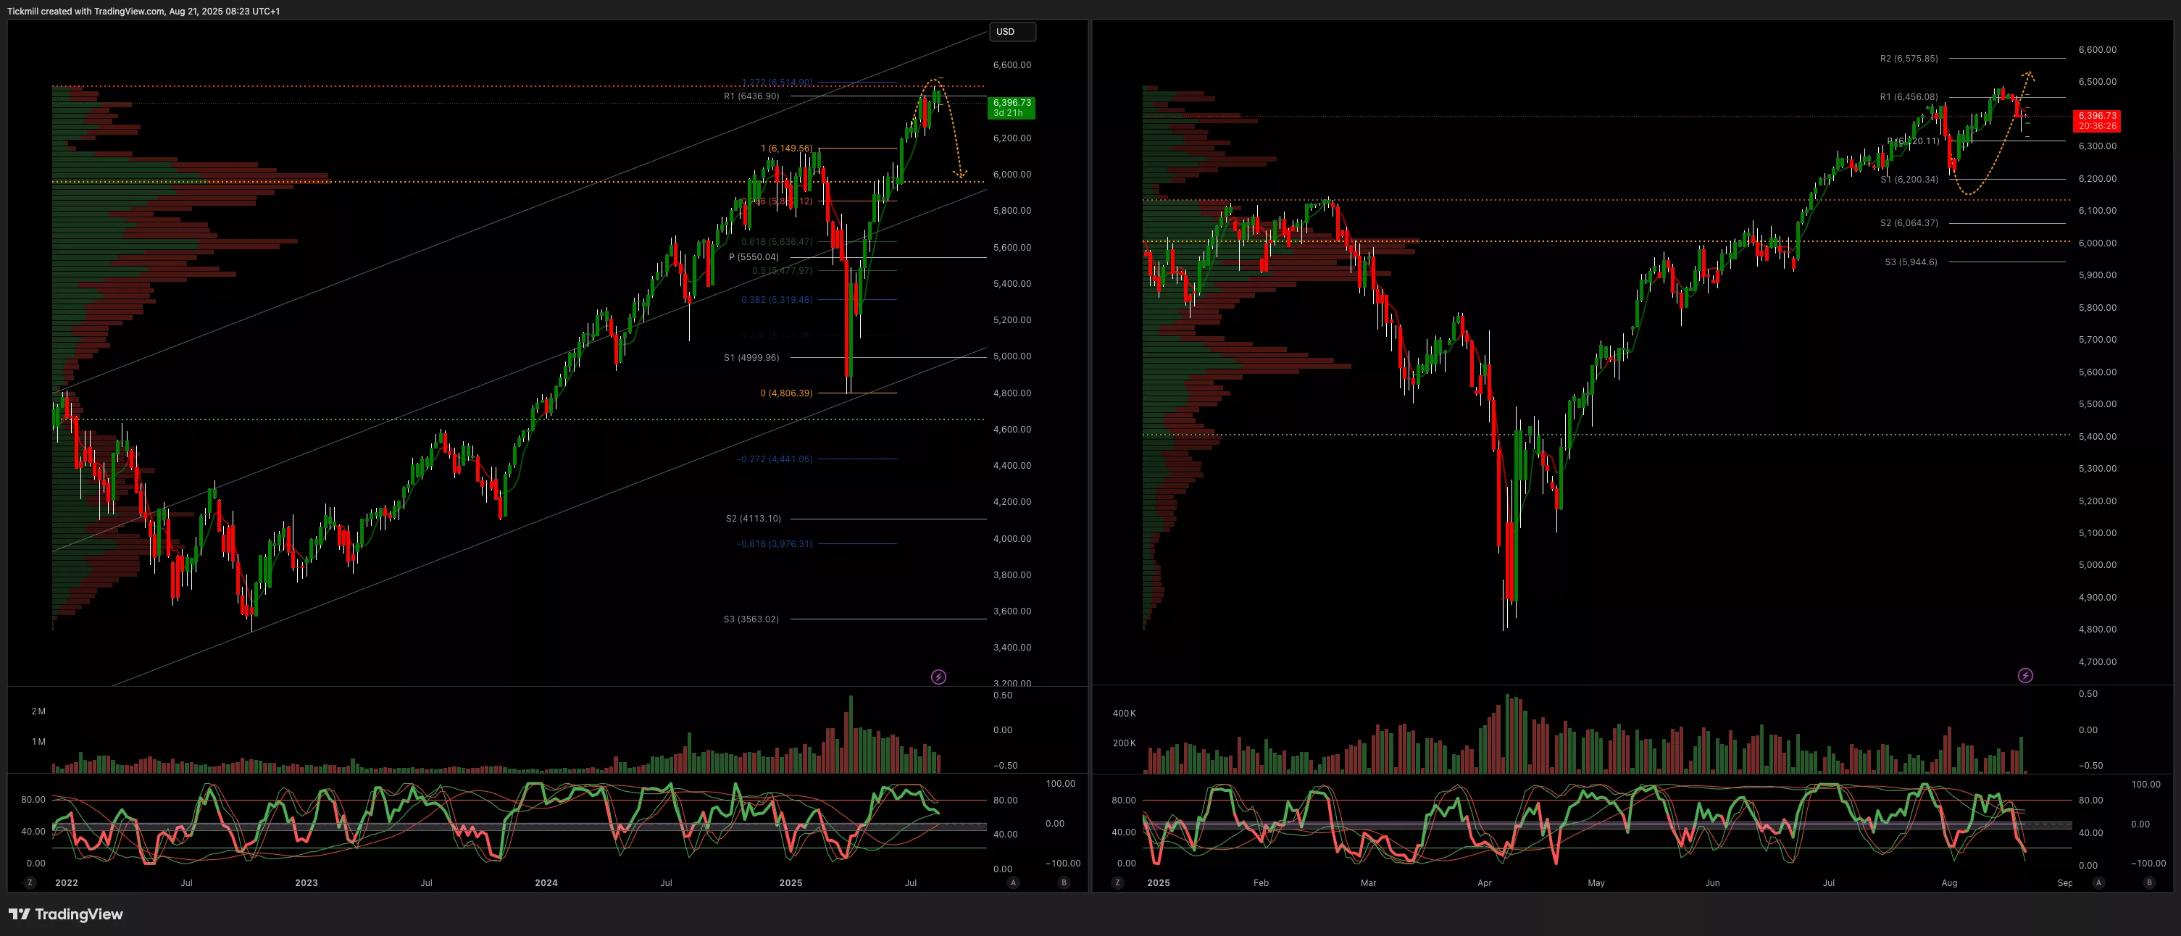The height and width of the screenshot is (936, 2181).
Task: Click the Z timezone button on left chart
Action: tap(30, 882)
